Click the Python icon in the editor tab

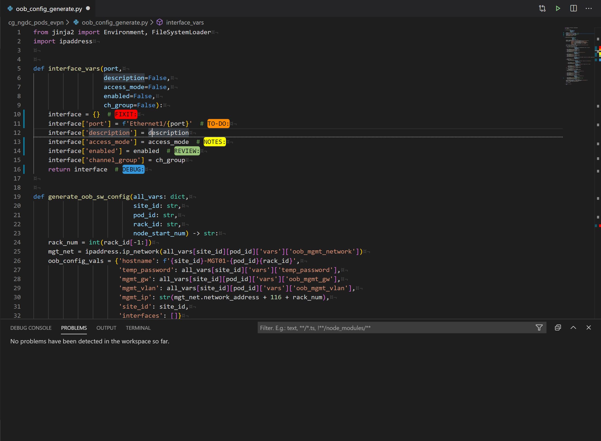[x=10, y=9]
